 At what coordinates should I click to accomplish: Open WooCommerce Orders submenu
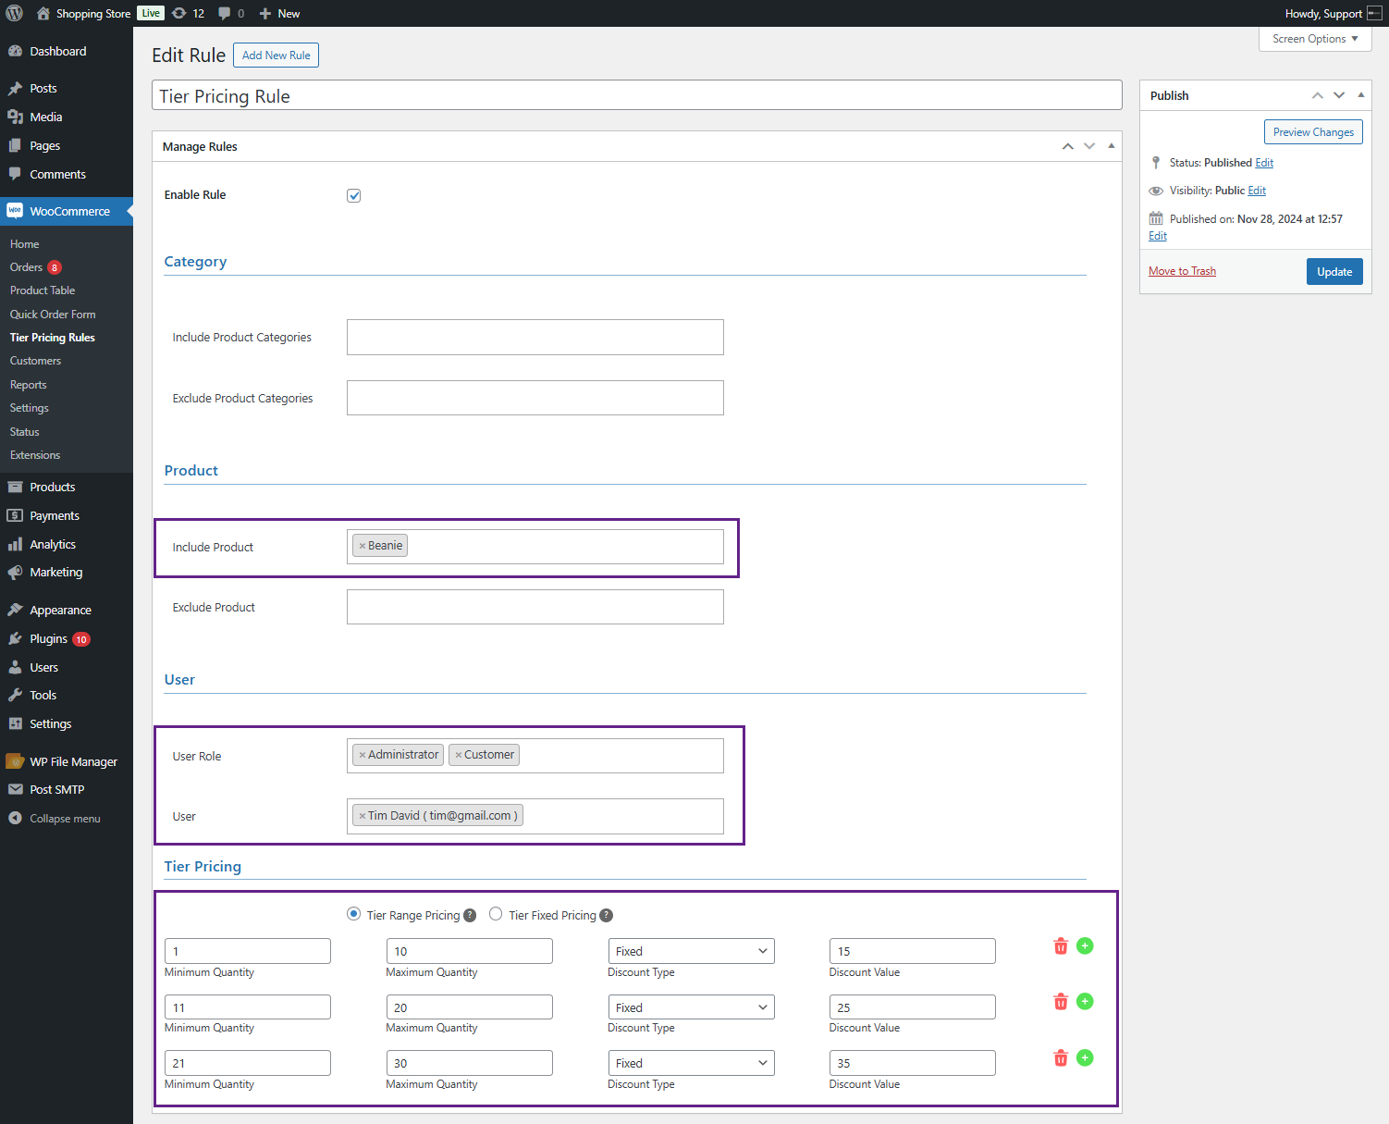coord(36,267)
